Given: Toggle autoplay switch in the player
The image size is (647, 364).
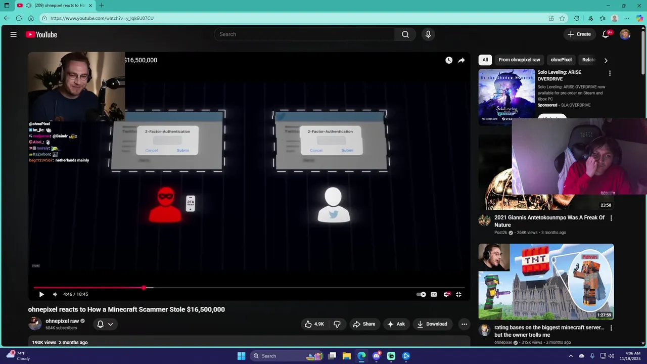Looking at the screenshot, I should [x=421, y=294].
